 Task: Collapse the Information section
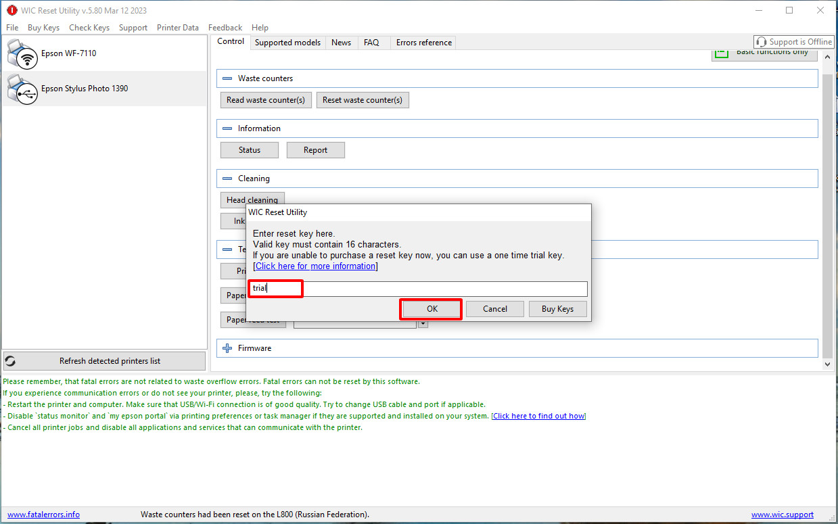(x=227, y=128)
